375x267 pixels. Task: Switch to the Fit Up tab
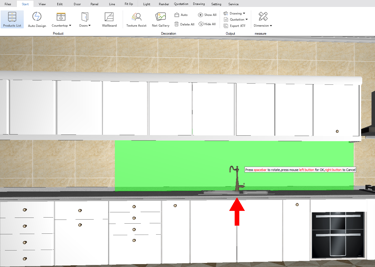[129, 4]
